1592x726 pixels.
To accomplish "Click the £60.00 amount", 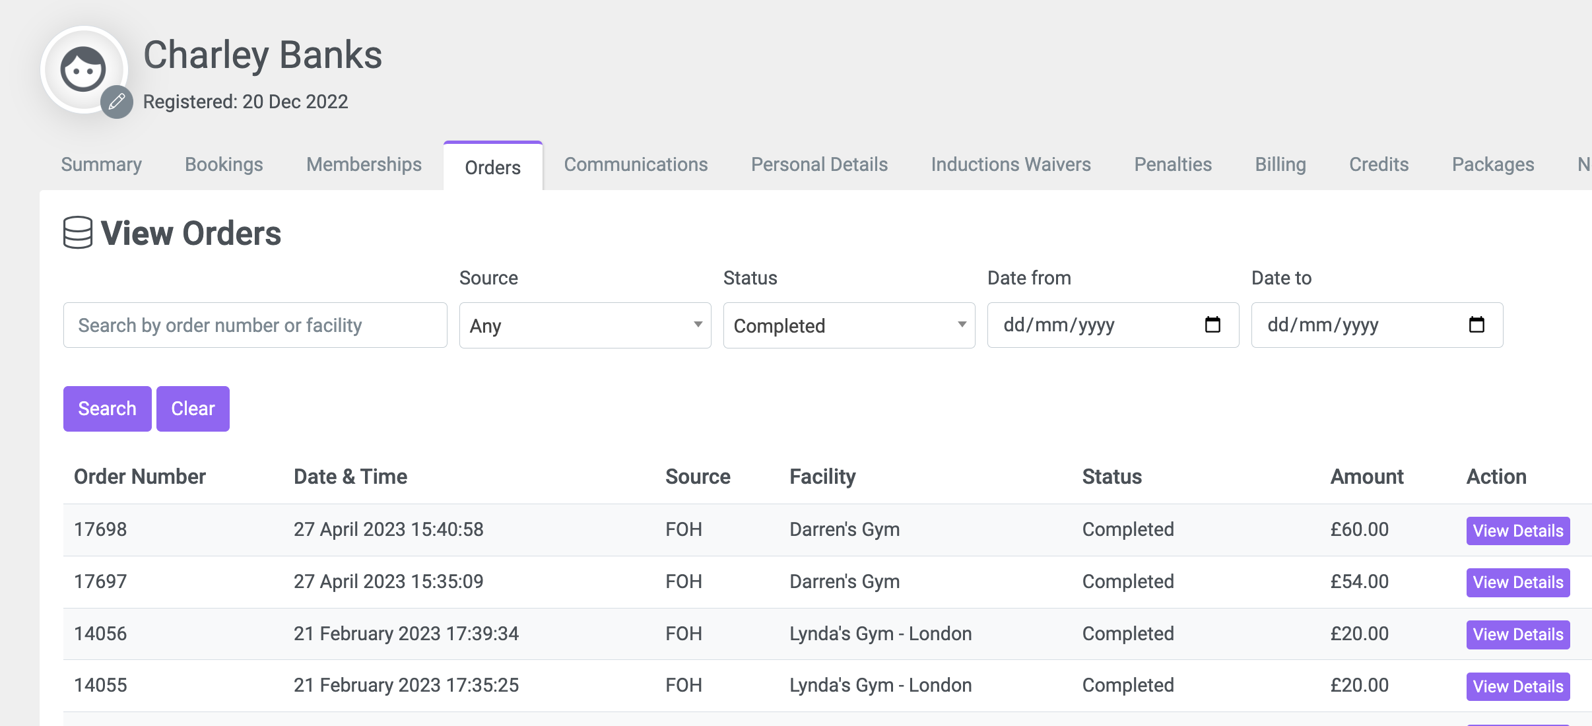I will pos(1360,529).
